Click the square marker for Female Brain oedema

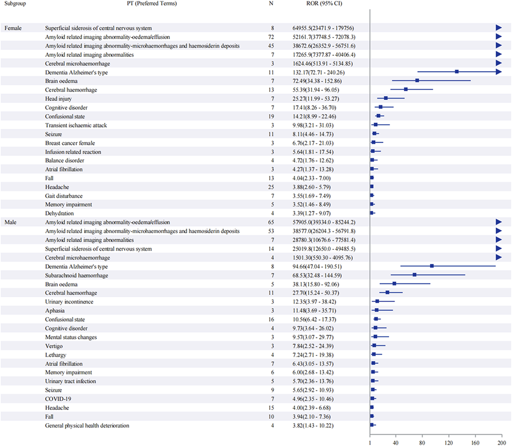[417, 81]
